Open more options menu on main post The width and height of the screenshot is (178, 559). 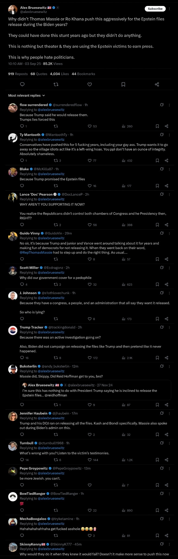point(169,9)
